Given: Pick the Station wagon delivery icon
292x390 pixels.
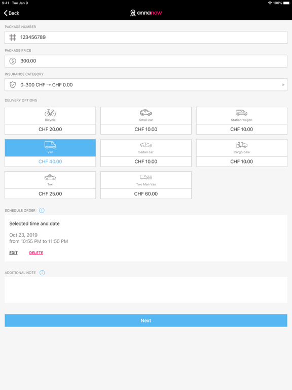Looking at the screenshot, I should [241, 113].
